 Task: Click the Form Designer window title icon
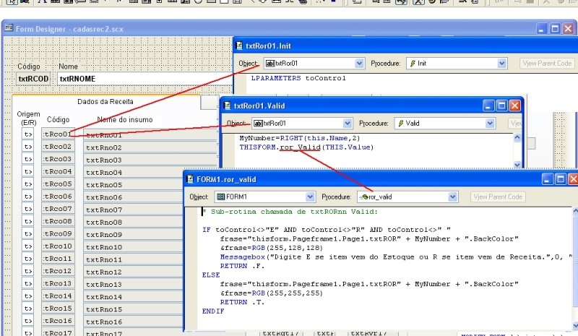(9, 28)
